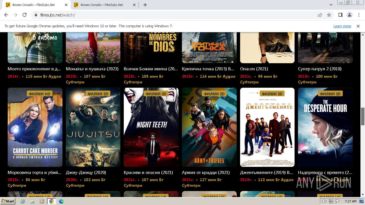Click the ФИЛМИ SD badge on Army of Thieves
This screenshot has height=205, width=365.
pos(214,94)
